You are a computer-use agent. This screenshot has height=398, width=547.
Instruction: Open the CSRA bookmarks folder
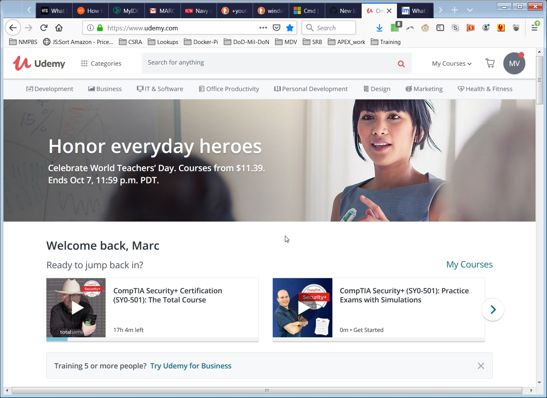[x=131, y=42]
